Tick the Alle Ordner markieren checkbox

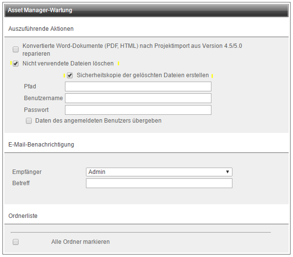coord(16,242)
